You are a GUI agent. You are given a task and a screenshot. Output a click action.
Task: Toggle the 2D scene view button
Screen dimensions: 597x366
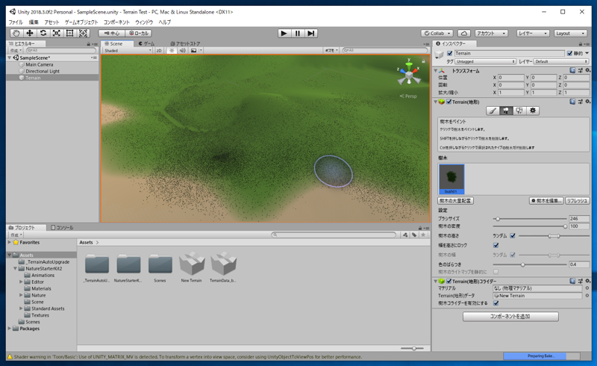pos(159,50)
